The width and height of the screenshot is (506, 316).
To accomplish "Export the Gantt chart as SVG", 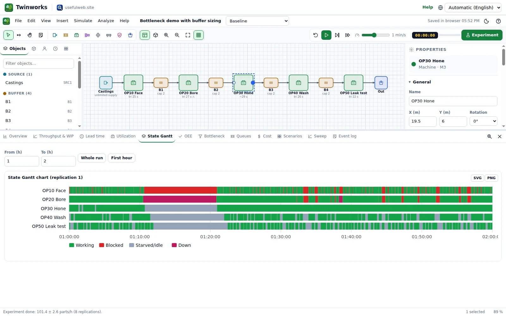I will click(x=478, y=178).
